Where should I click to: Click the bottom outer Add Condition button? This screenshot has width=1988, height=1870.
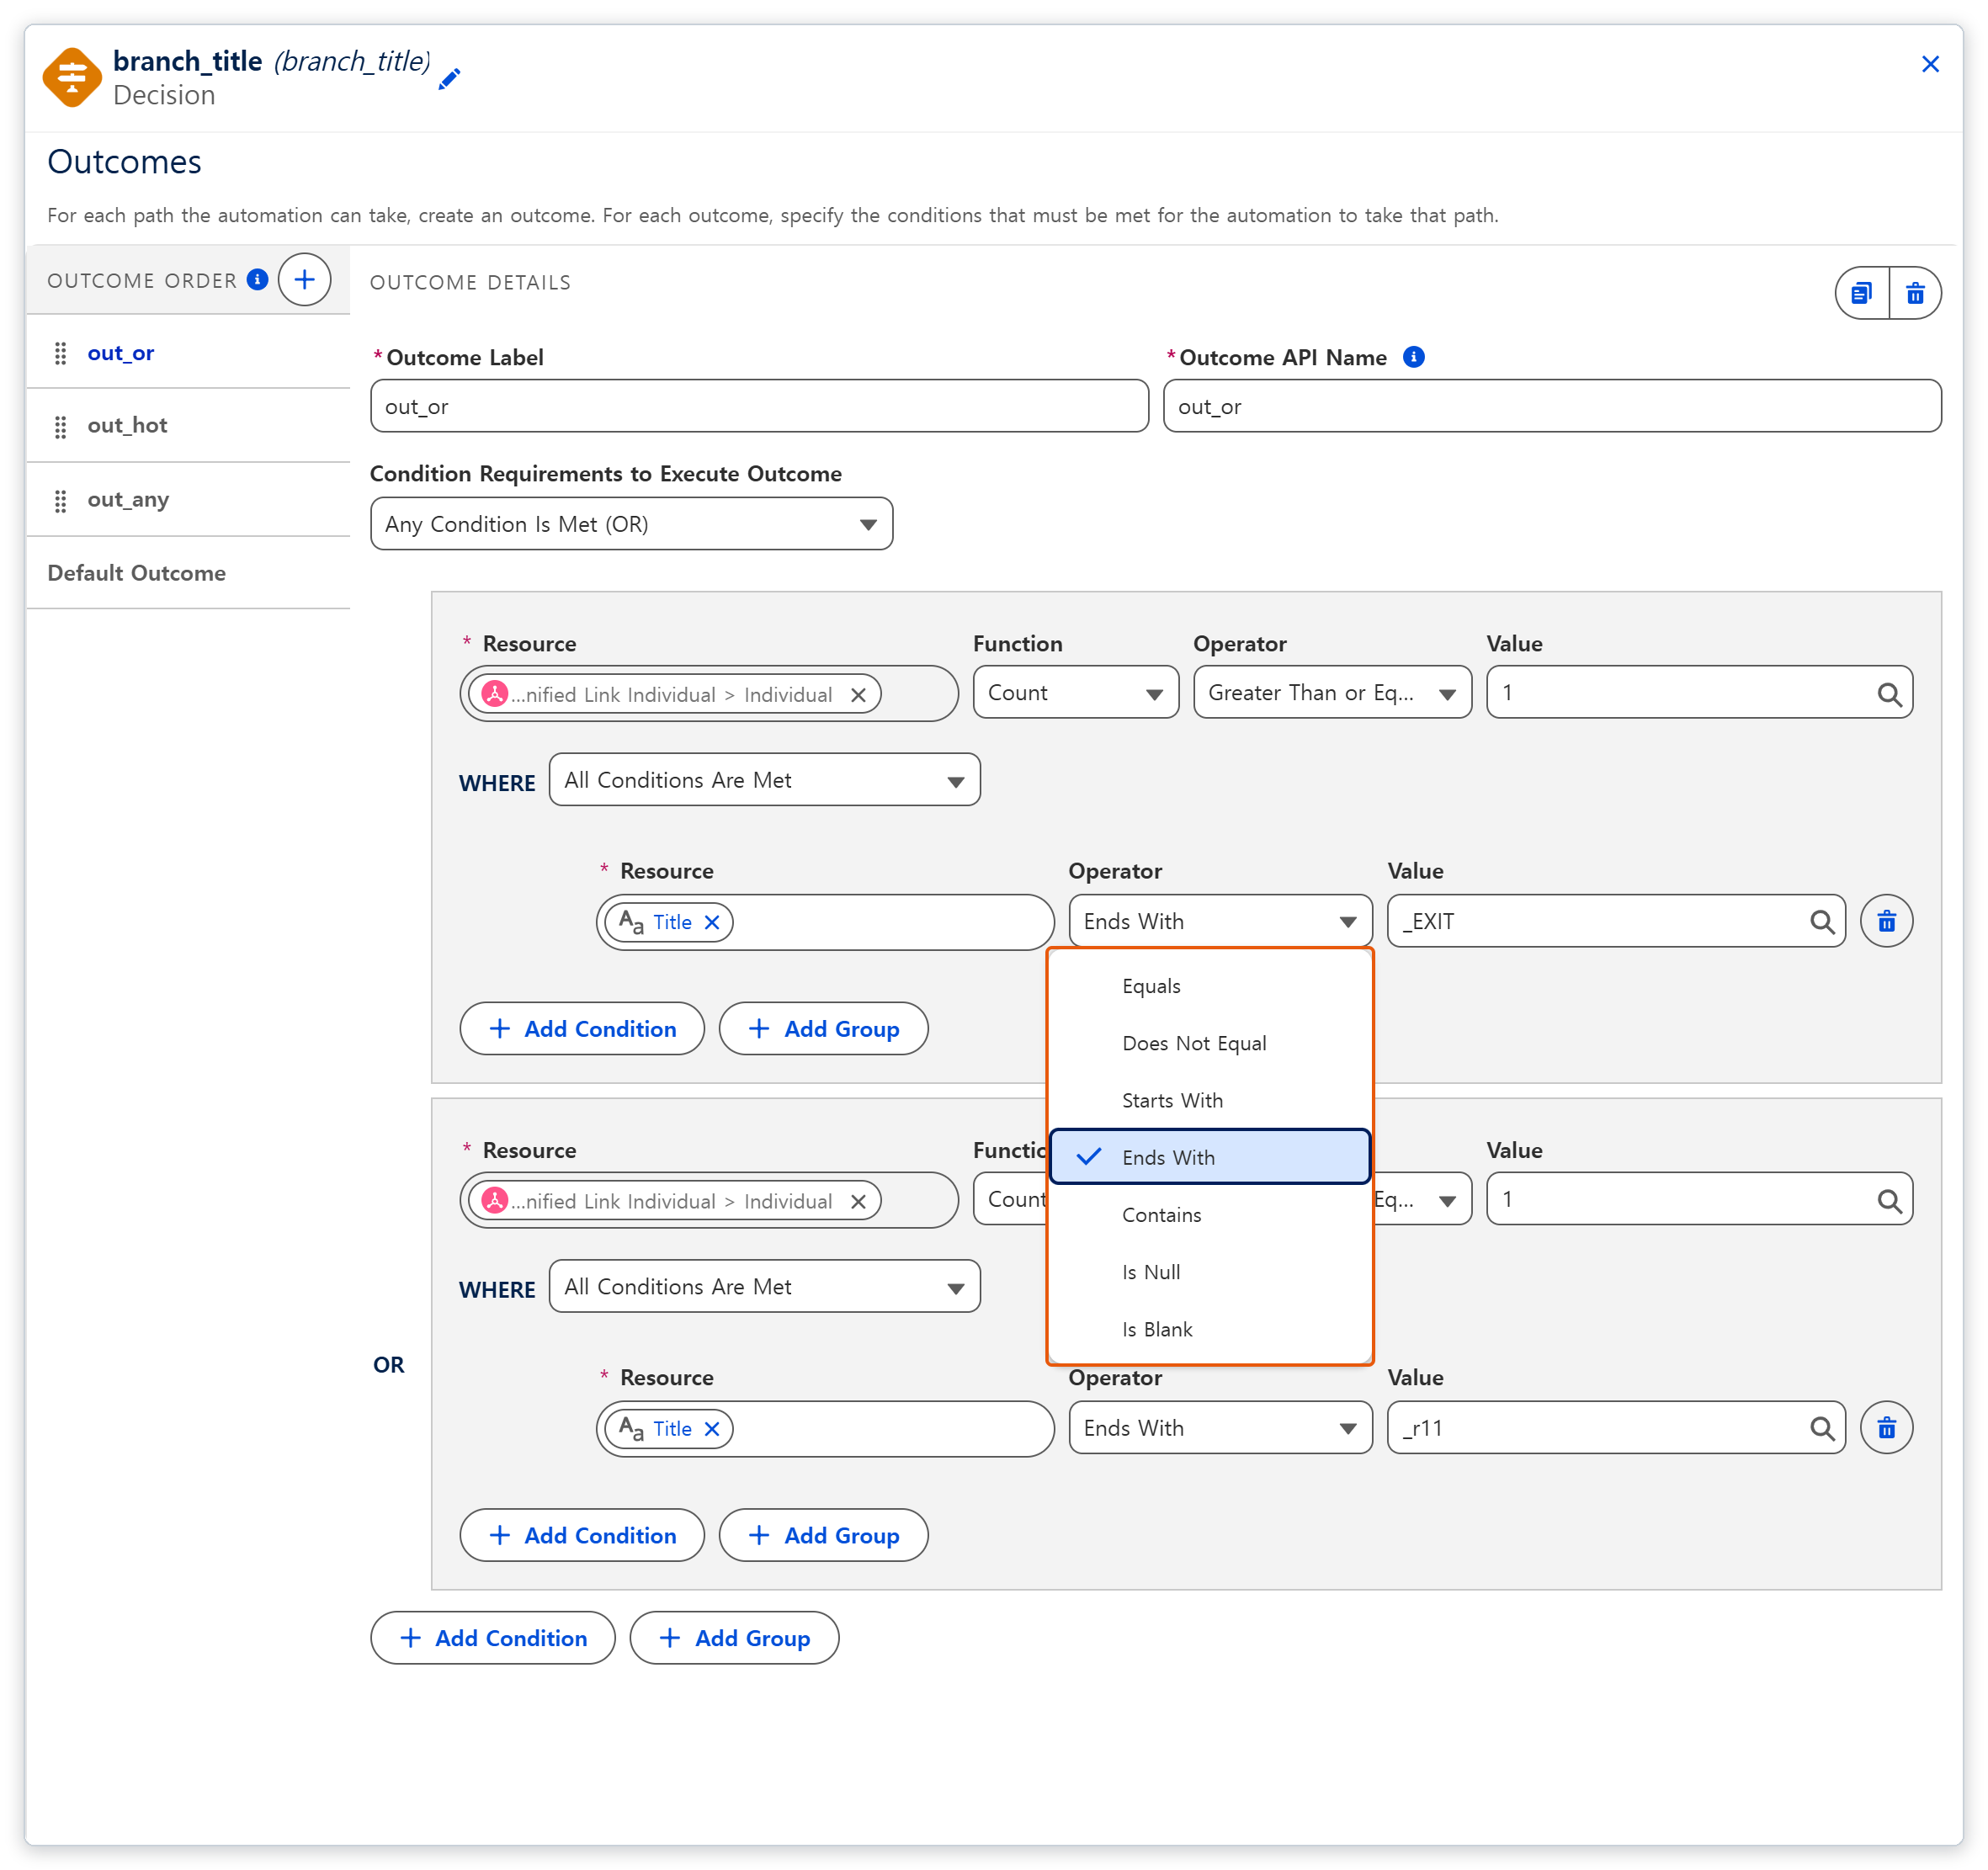(493, 1638)
